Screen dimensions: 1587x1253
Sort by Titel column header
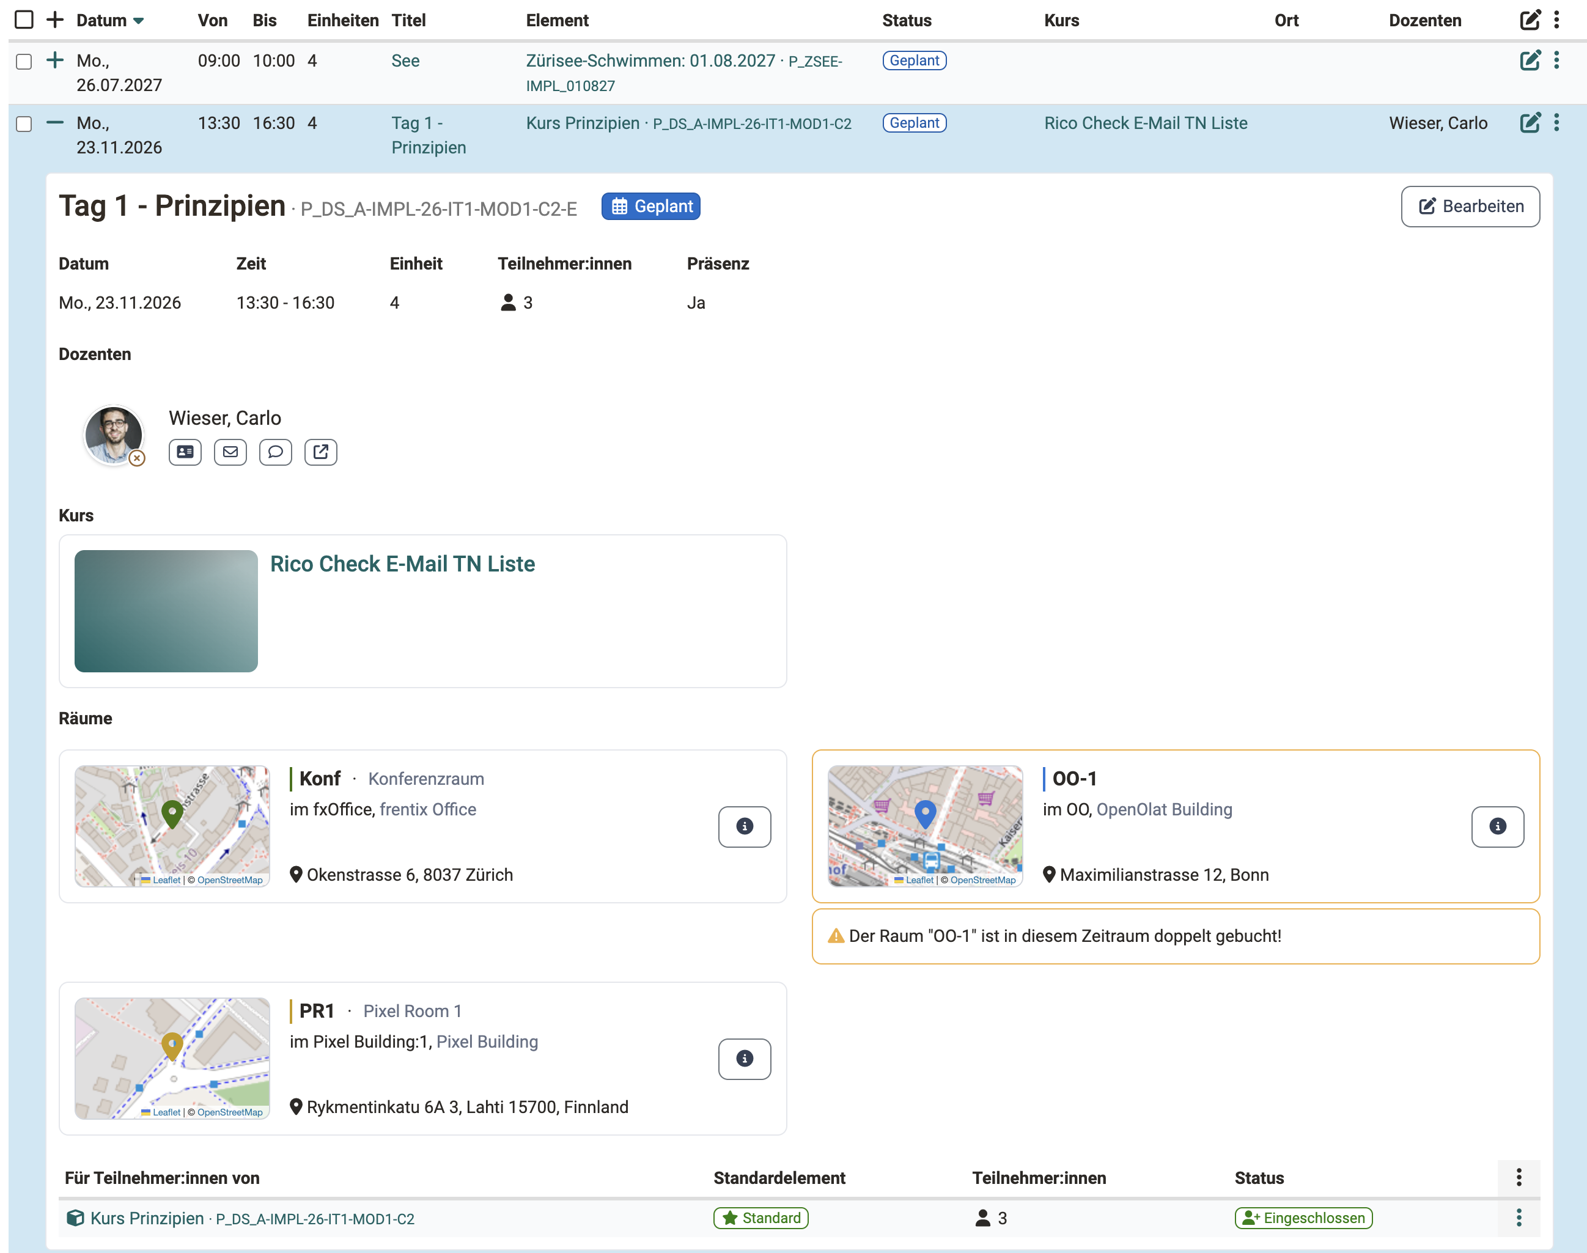point(409,21)
